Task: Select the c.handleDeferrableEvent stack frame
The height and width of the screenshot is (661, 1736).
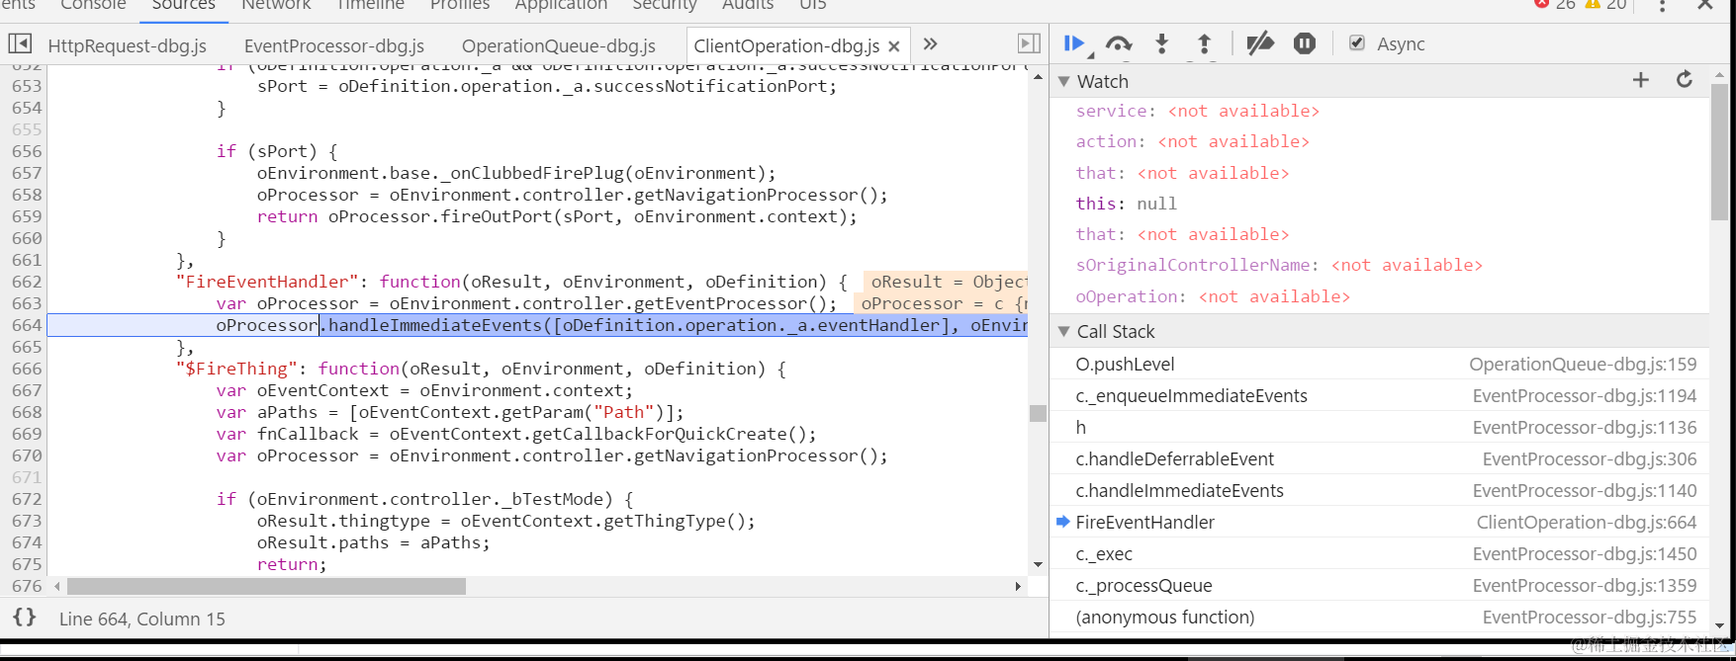Action: [x=1380, y=458]
